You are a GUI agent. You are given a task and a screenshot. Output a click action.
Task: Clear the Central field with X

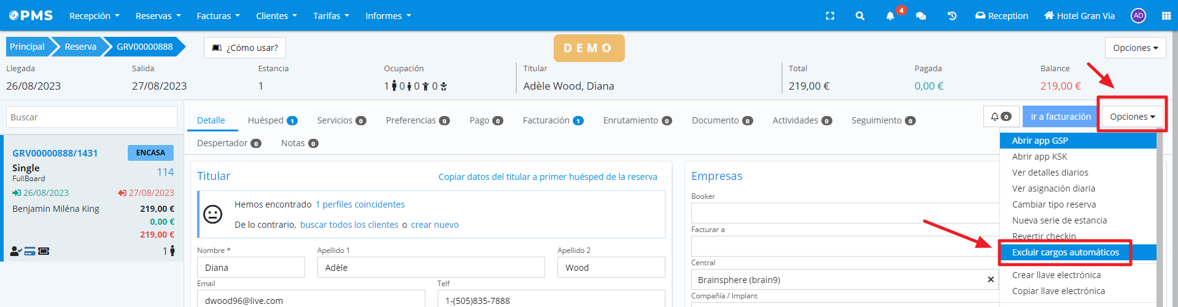pos(990,279)
